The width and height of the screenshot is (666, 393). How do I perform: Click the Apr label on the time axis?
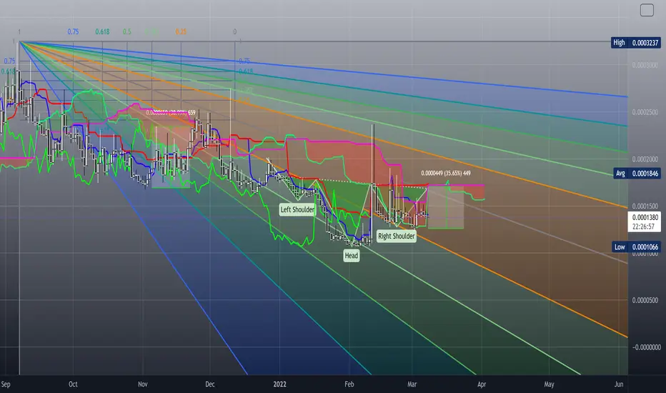point(482,384)
